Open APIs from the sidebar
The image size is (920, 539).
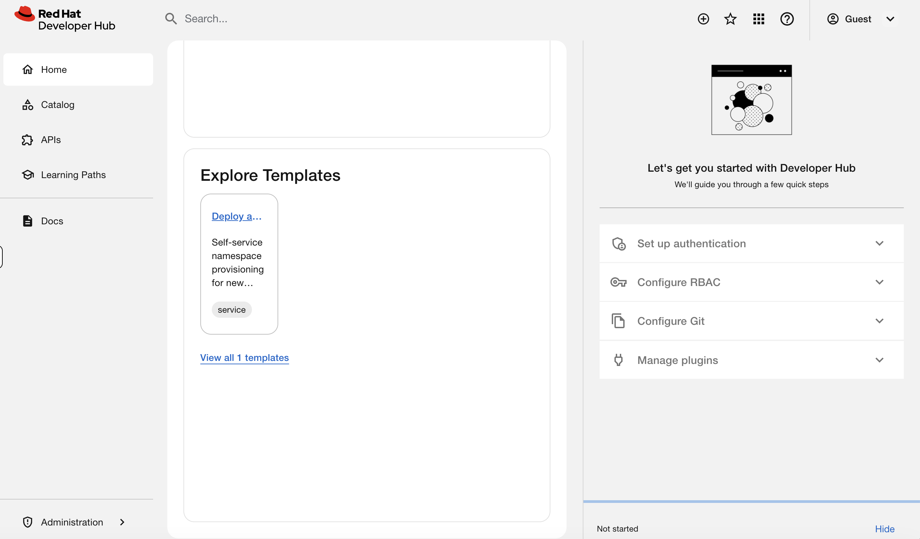click(78, 140)
